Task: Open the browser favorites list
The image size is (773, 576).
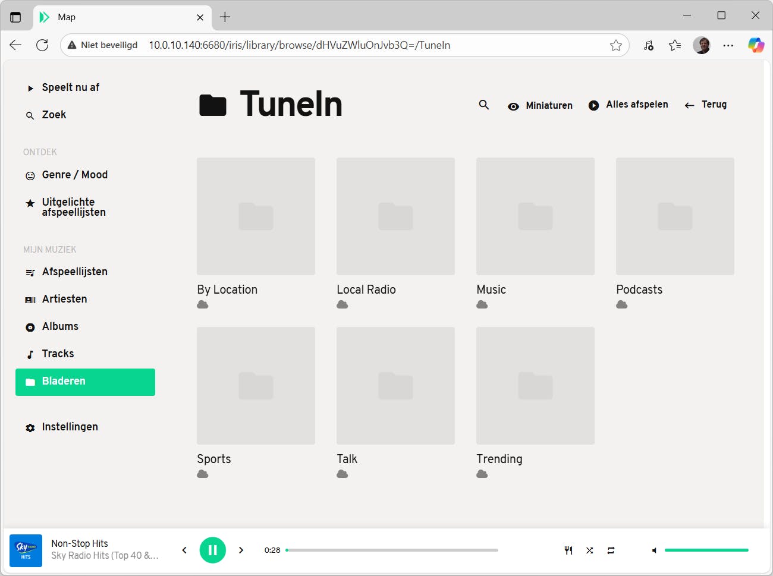Action: (675, 45)
